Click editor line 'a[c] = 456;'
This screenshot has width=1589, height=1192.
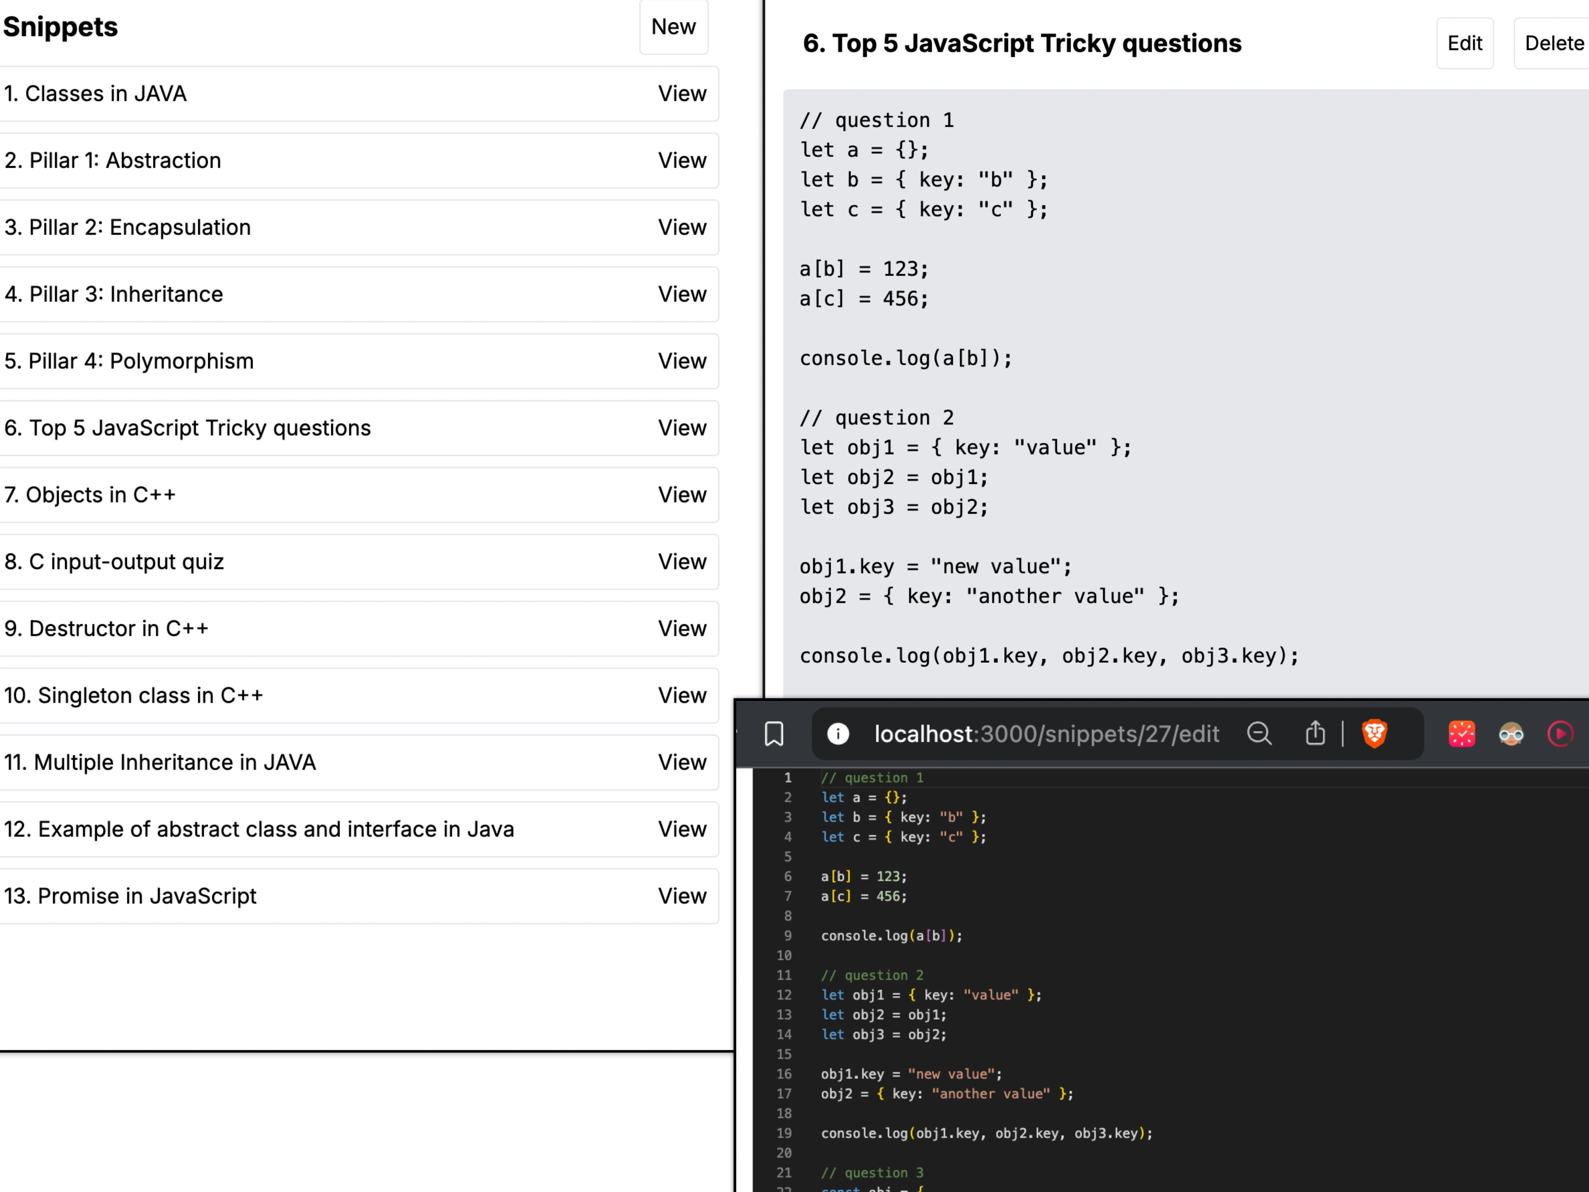tap(864, 896)
